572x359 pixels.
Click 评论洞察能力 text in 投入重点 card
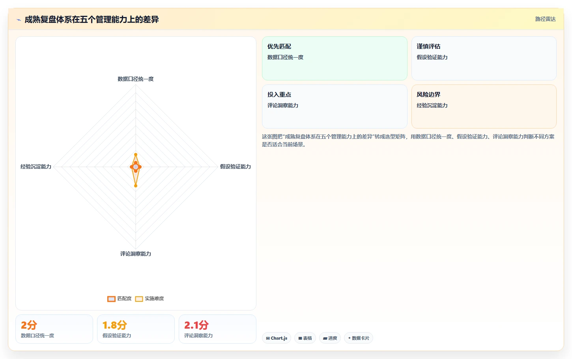[x=283, y=105]
